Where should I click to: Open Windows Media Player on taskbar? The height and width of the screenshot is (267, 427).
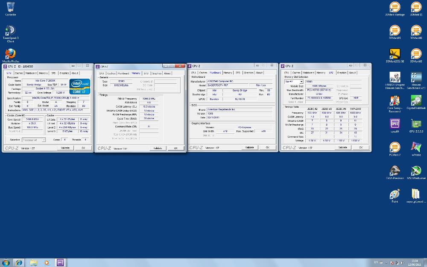47,263
